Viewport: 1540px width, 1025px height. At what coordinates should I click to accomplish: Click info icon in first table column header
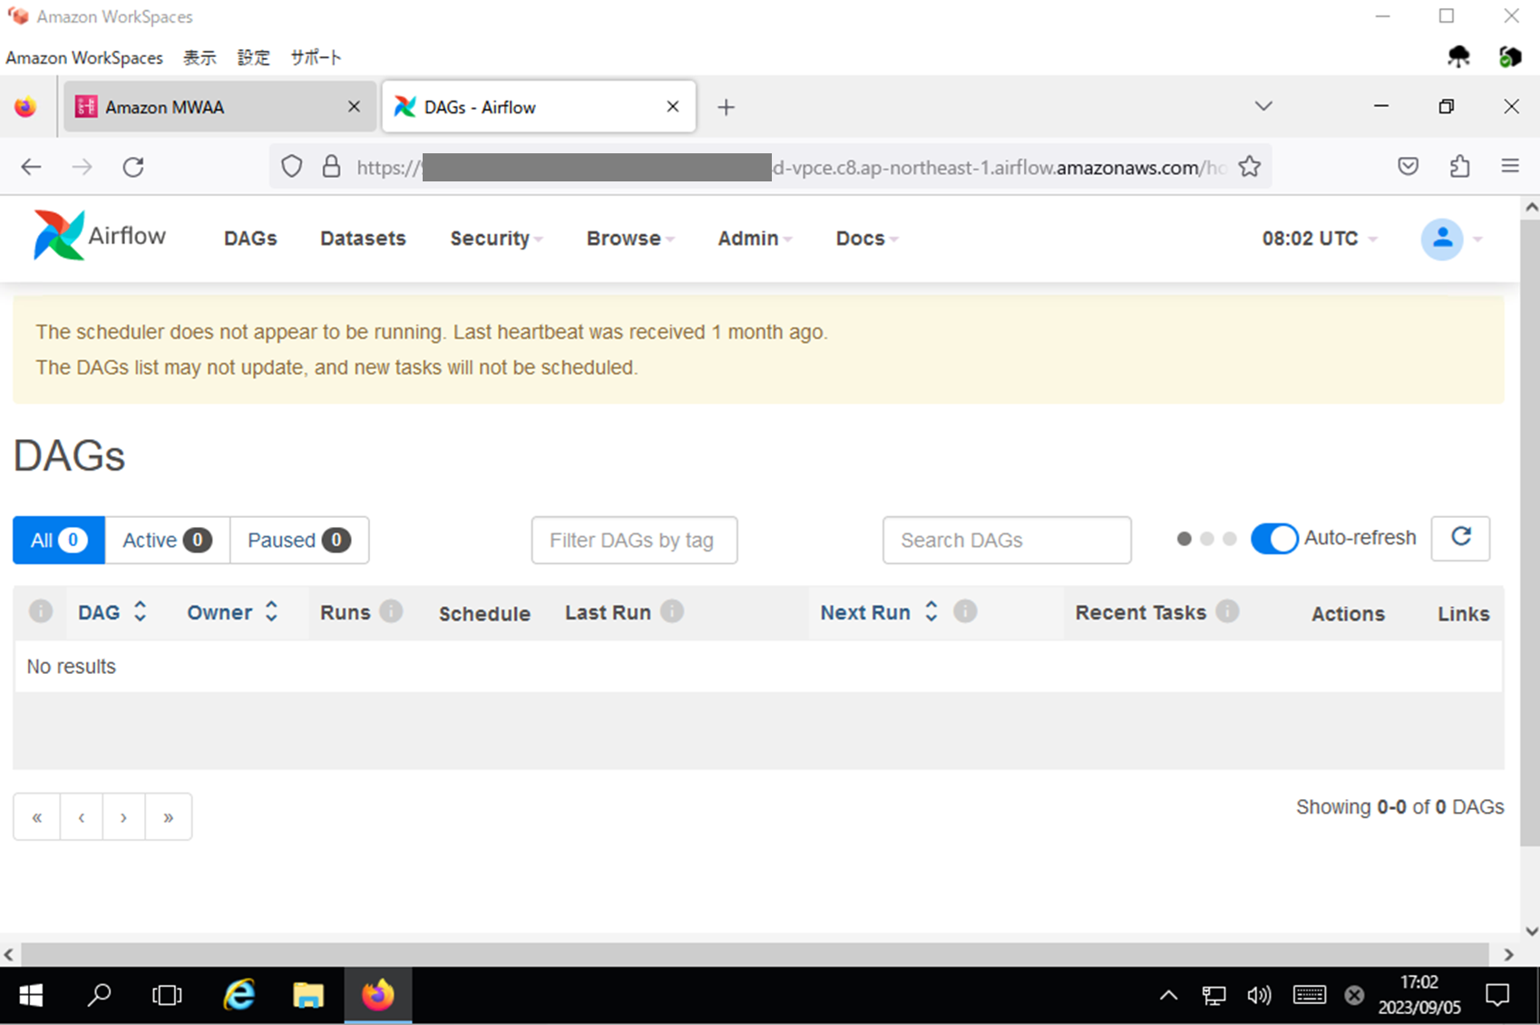point(41,611)
